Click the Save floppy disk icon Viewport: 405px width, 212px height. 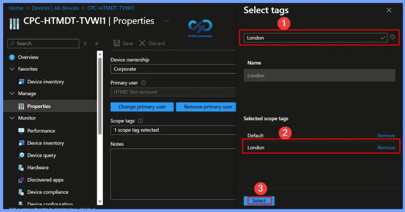pyautogui.click(x=117, y=43)
